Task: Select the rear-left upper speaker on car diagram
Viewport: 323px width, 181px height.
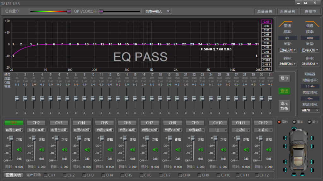Action: tap(285, 162)
